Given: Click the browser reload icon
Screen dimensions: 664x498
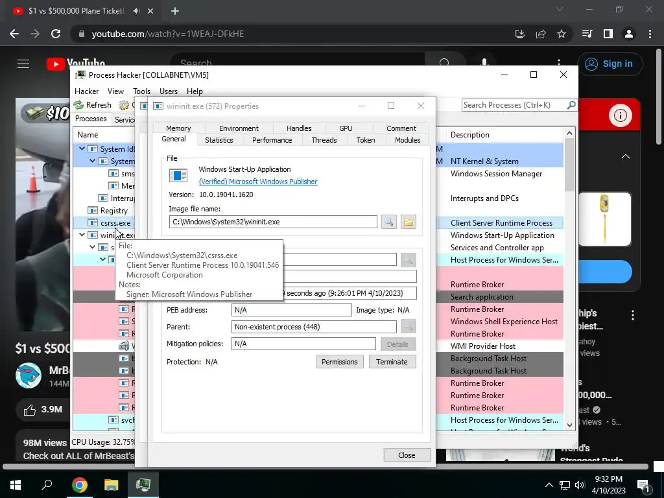Looking at the screenshot, I should (x=56, y=34).
